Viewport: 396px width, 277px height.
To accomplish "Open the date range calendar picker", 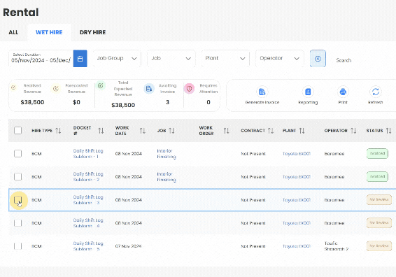I will (80, 59).
